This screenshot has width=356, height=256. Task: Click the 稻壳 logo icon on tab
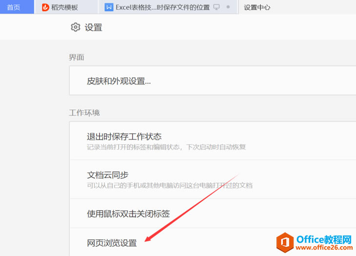45,7
